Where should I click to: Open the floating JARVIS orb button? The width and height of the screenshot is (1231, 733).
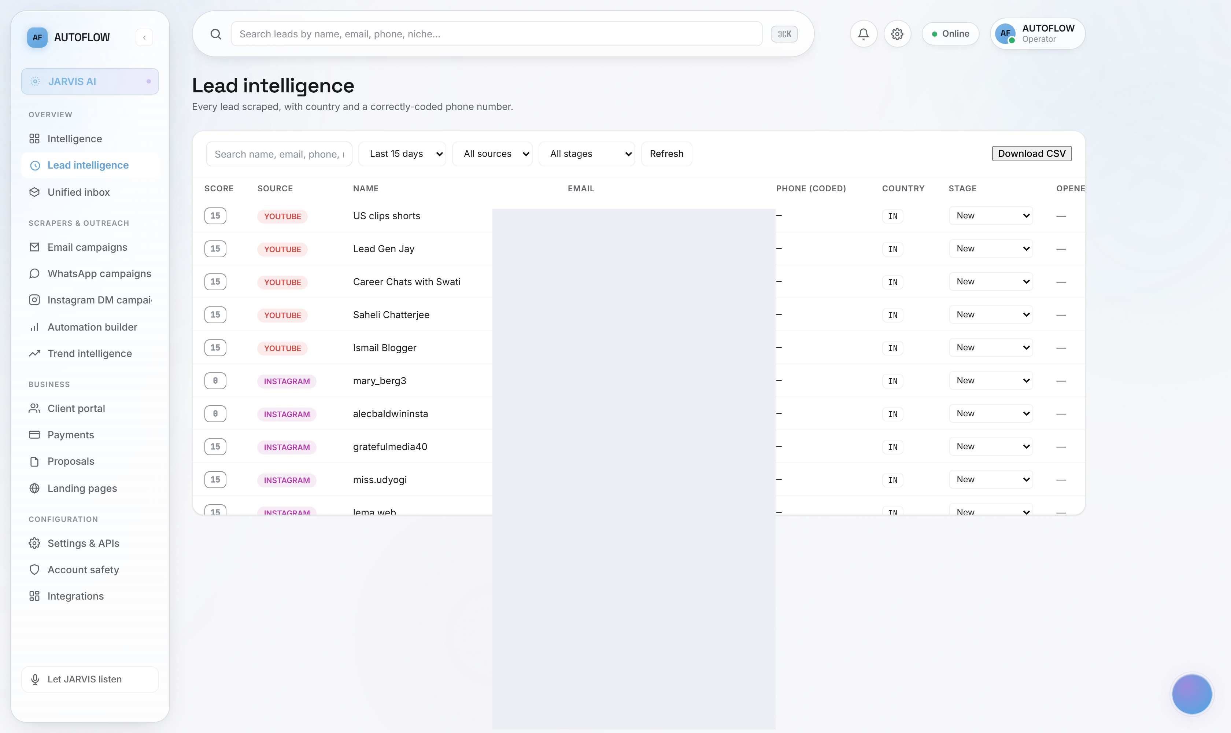click(1191, 694)
